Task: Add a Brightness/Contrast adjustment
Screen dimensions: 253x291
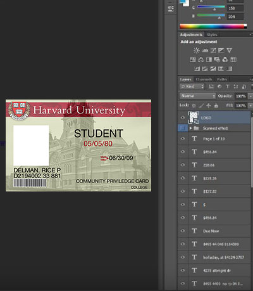Action: coord(197,50)
